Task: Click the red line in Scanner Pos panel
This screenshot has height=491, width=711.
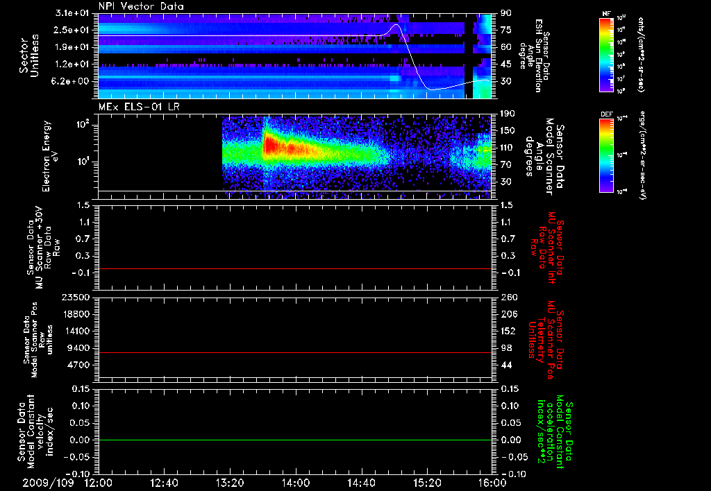Action: [x=295, y=352]
